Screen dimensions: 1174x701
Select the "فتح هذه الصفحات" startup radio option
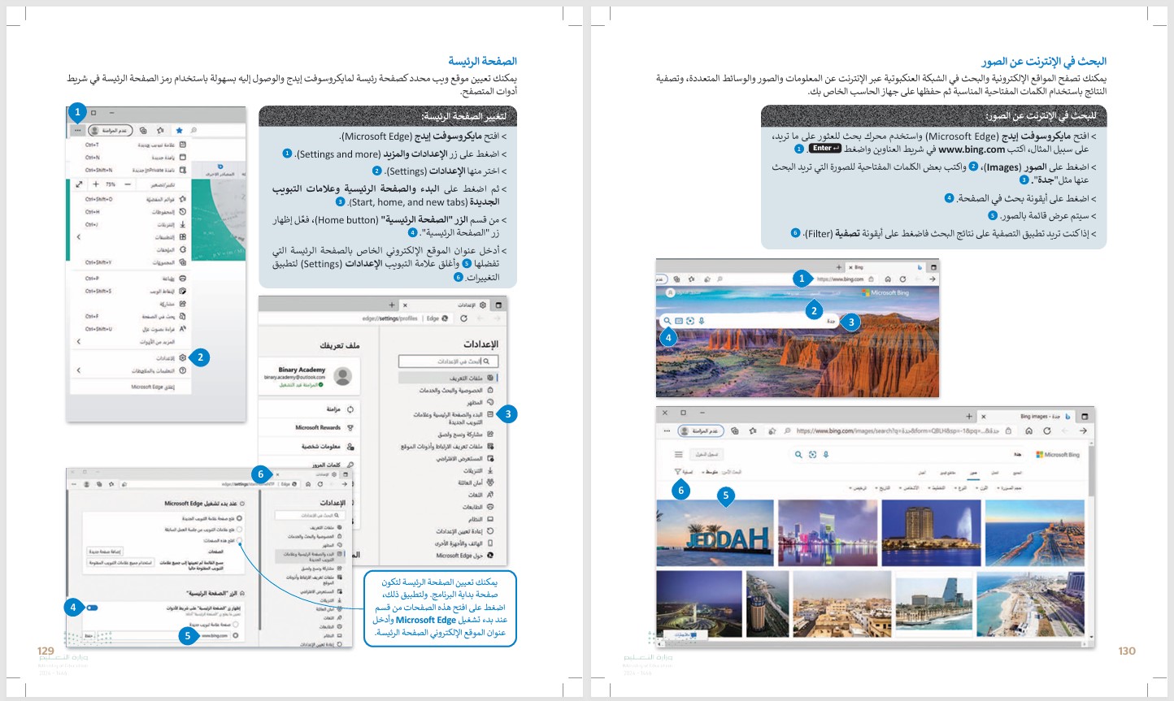tap(239, 540)
